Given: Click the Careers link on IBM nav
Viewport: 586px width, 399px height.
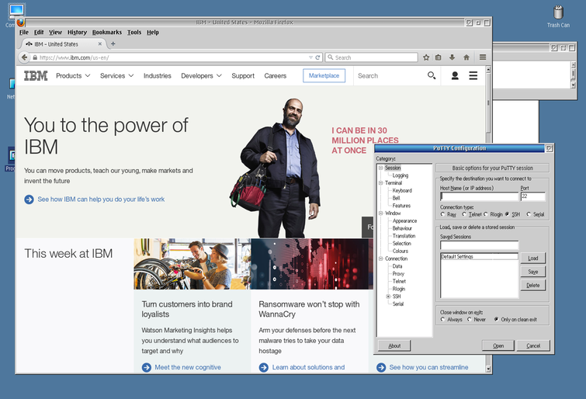Looking at the screenshot, I should click(x=275, y=75).
